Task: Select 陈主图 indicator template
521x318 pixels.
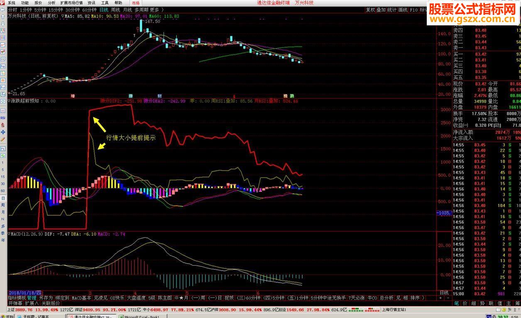Action: (x=165, y=298)
